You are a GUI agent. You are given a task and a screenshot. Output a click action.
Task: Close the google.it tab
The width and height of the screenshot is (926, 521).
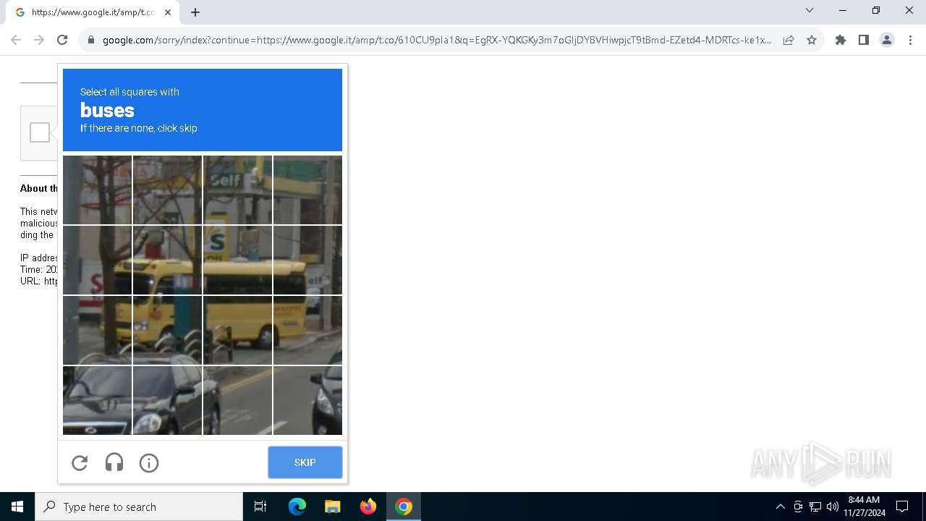(x=168, y=12)
